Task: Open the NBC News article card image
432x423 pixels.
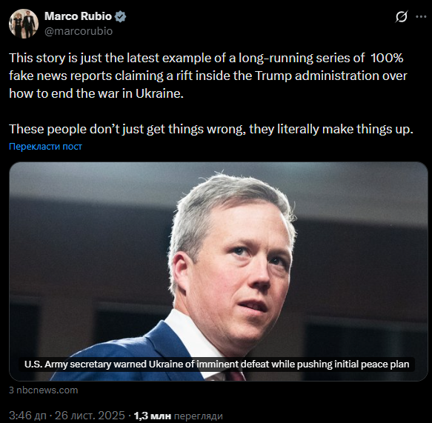Action: 218,271
